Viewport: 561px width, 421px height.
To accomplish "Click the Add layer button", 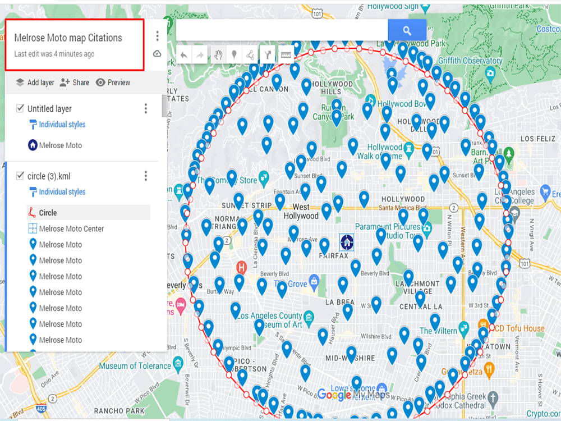I will tap(34, 83).
